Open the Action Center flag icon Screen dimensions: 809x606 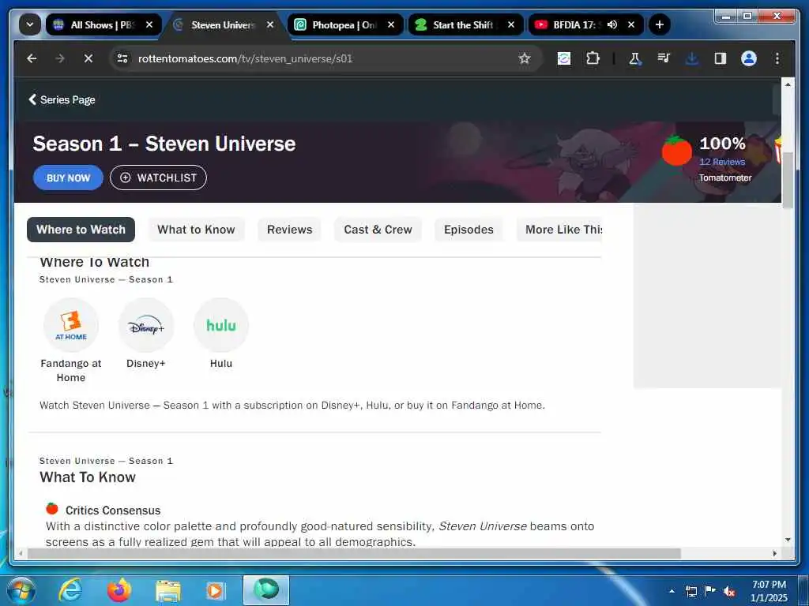pyautogui.click(x=710, y=591)
